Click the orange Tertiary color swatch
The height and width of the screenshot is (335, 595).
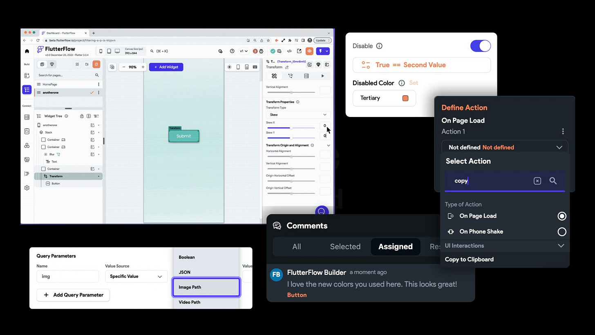point(405,98)
